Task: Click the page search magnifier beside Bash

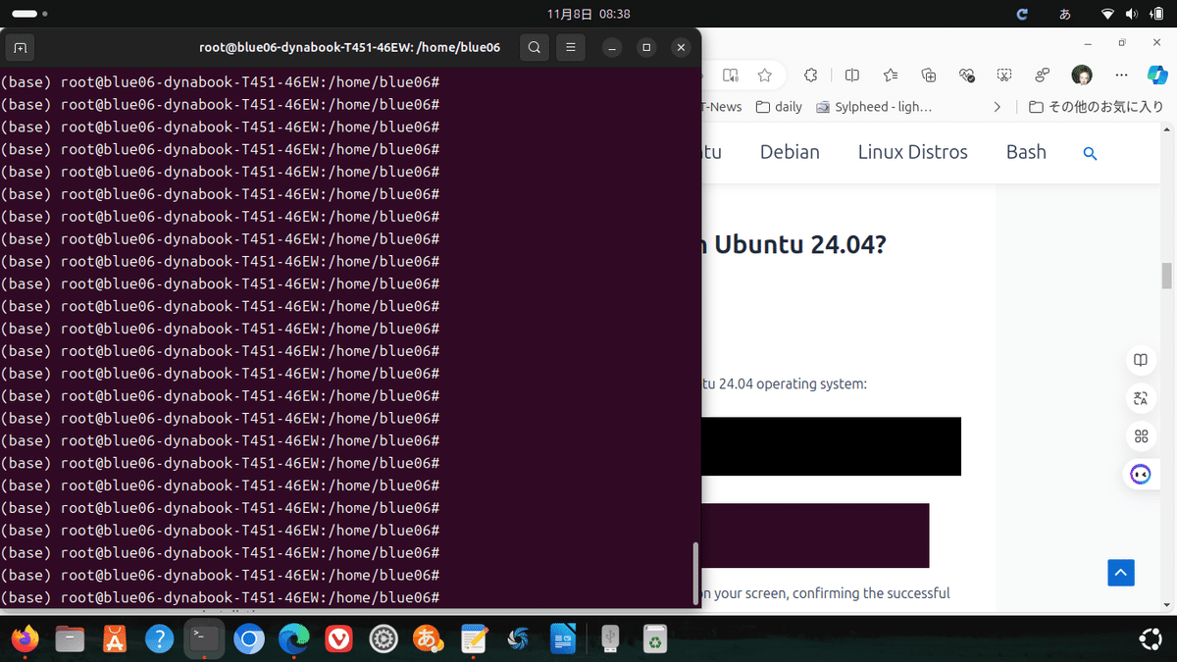Action: pyautogui.click(x=1090, y=153)
